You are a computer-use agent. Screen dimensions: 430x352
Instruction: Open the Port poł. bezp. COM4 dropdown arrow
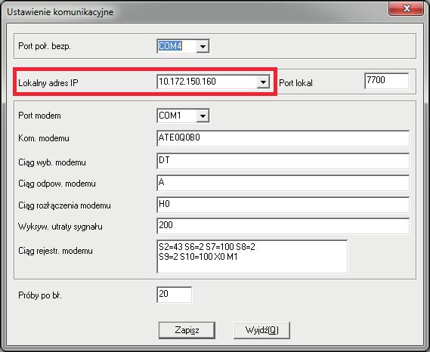203,46
